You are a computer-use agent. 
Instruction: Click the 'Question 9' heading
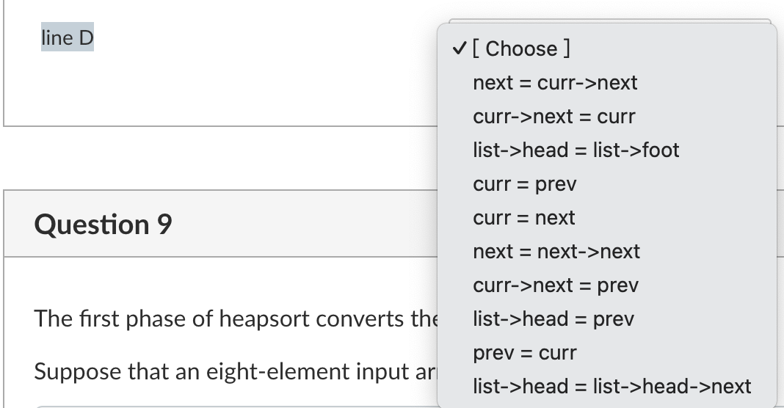[x=103, y=224]
